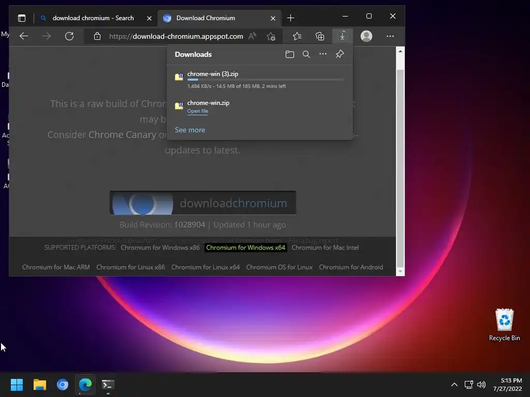This screenshot has width=530, height=397.
Task: Click the page scrollbar up arrow
Action: [x=400, y=51]
